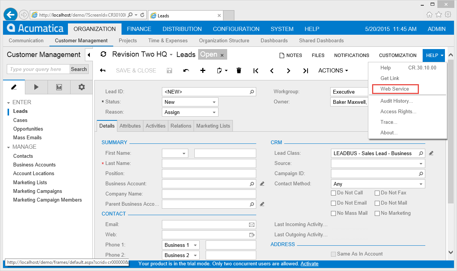Add a new lead record
457x271 pixels.
click(x=203, y=71)
